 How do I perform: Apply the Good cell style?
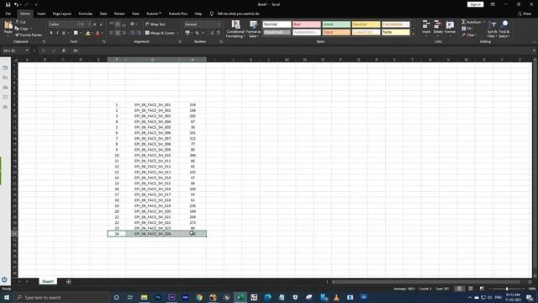[x=336, y=24]
